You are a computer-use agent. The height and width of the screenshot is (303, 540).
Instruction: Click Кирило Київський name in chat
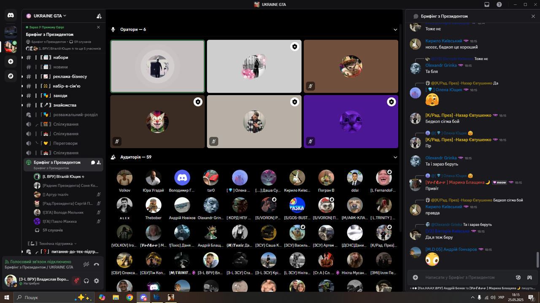pyautogui.click(x=443, y=41)
